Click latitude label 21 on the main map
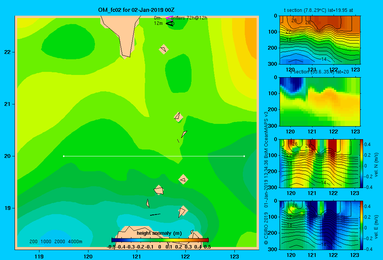 (x=8, y=104)
